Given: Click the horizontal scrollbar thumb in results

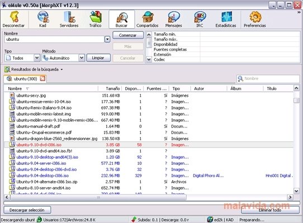Looking at the screenshot, I should point(98,197).
